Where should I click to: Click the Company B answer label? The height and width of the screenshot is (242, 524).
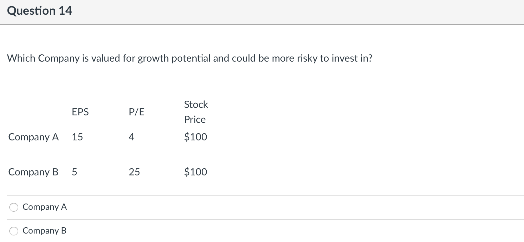coord(45,231)
